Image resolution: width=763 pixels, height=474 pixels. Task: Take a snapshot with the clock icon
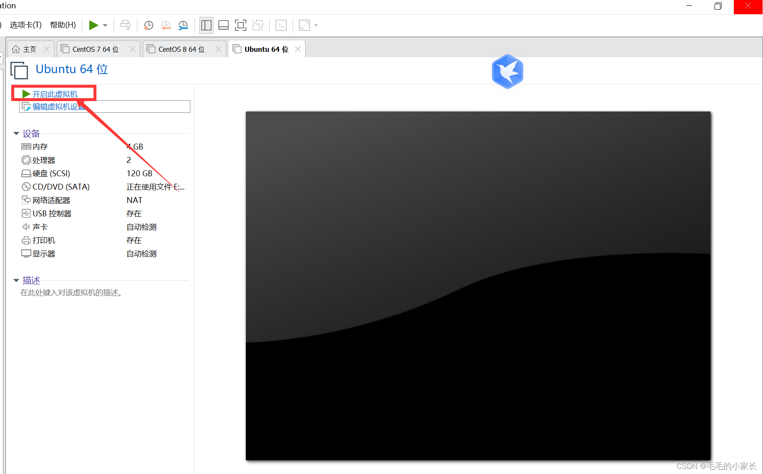point(148,25)
